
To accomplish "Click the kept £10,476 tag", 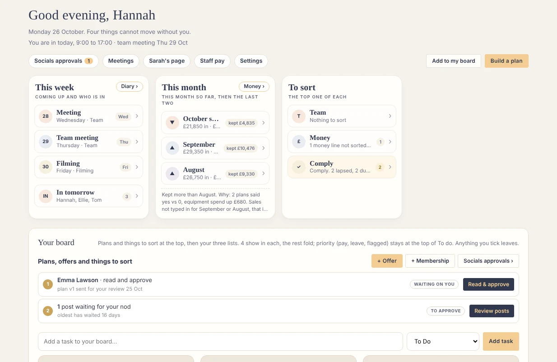I will [241, 148].
